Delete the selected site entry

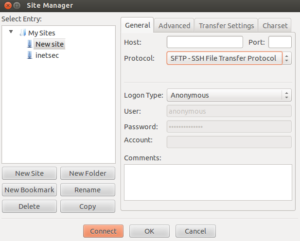[x=30, y=207]
